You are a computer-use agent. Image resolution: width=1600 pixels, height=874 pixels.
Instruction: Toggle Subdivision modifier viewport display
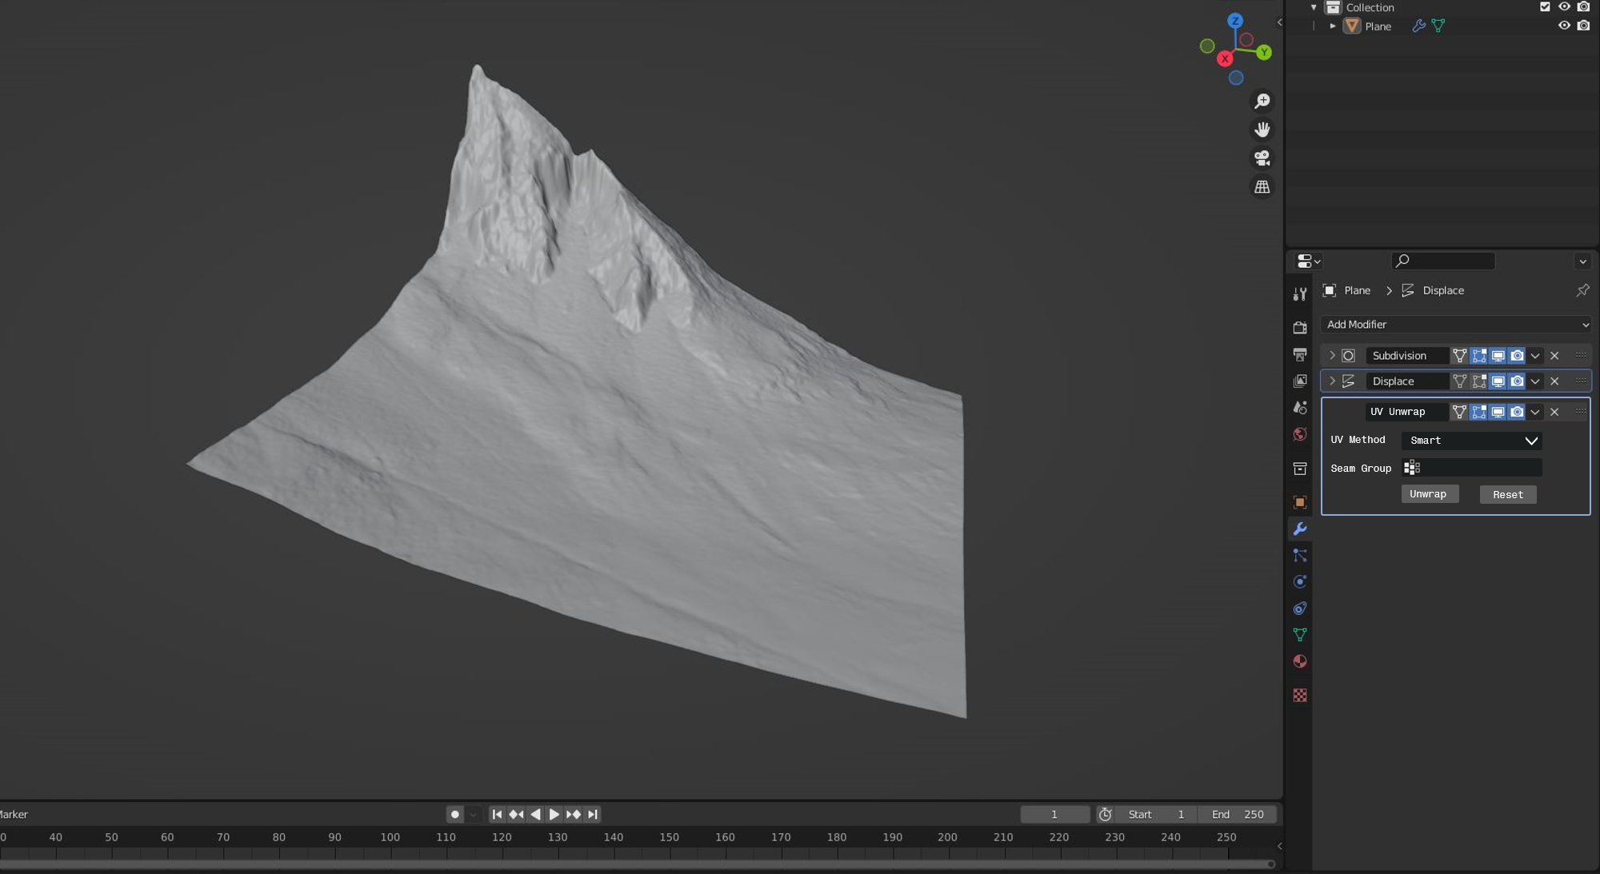tap(1498, 356)
